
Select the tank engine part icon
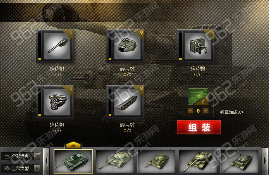coord(57,102)
